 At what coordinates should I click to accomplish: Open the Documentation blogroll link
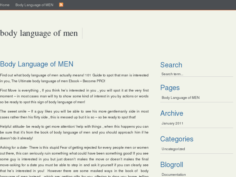tap(174, 175)
